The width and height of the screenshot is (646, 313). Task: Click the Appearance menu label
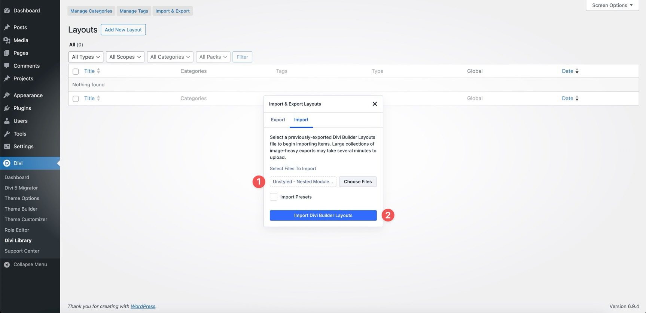(28, 95)
